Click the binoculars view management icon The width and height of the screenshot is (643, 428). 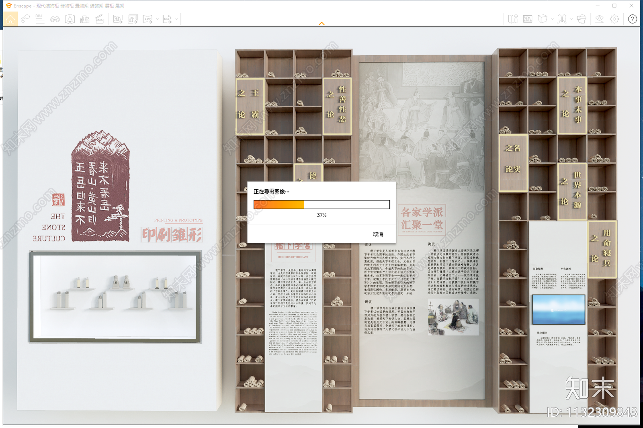click(x=55, y=19)
